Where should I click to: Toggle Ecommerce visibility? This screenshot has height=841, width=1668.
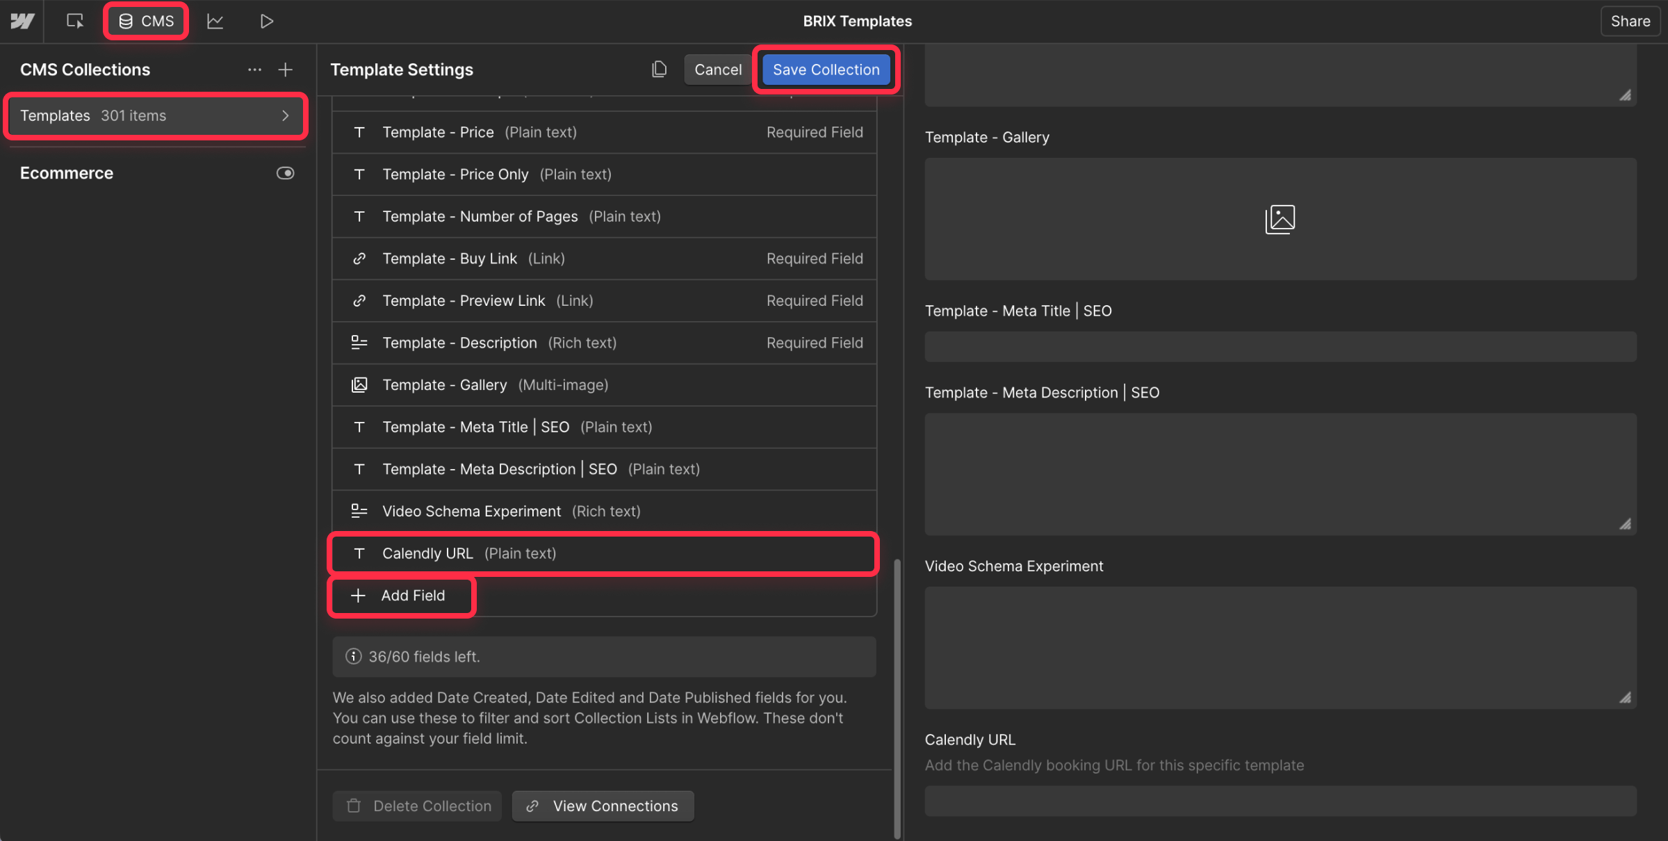coord(285,173)
